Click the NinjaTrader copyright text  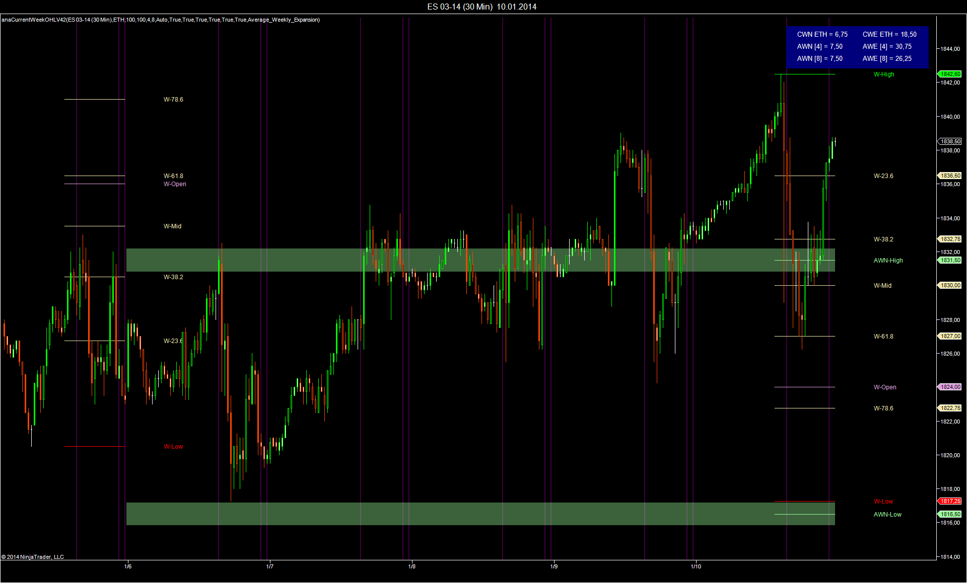click(33, 557)
